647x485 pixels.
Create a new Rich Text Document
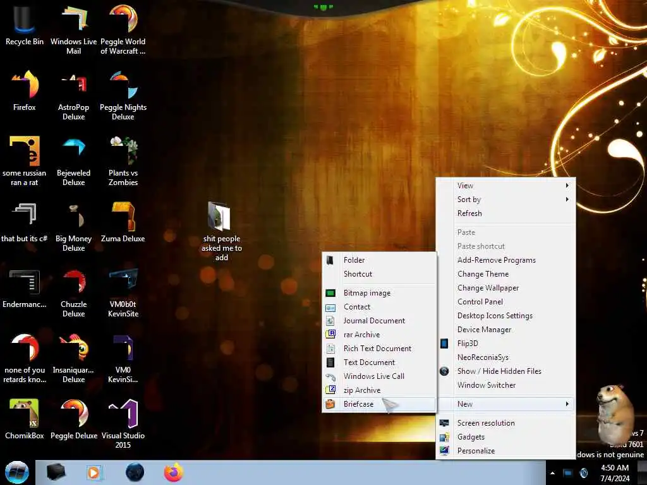click(379, 349)
